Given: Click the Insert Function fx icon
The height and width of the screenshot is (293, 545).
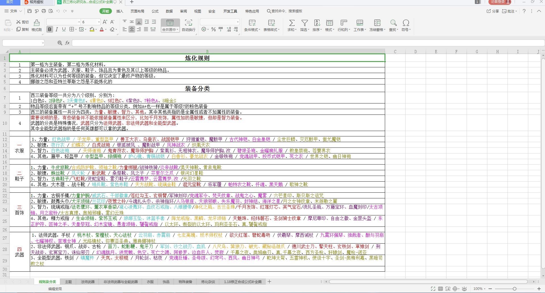Looking at the screenshot, I should (67, 43).
